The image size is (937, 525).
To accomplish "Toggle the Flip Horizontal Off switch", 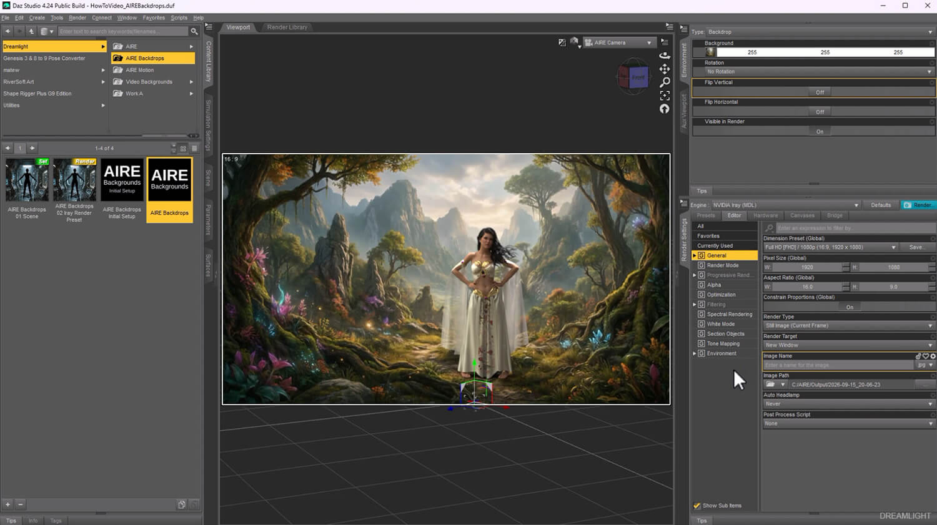I will pos(820,112).
